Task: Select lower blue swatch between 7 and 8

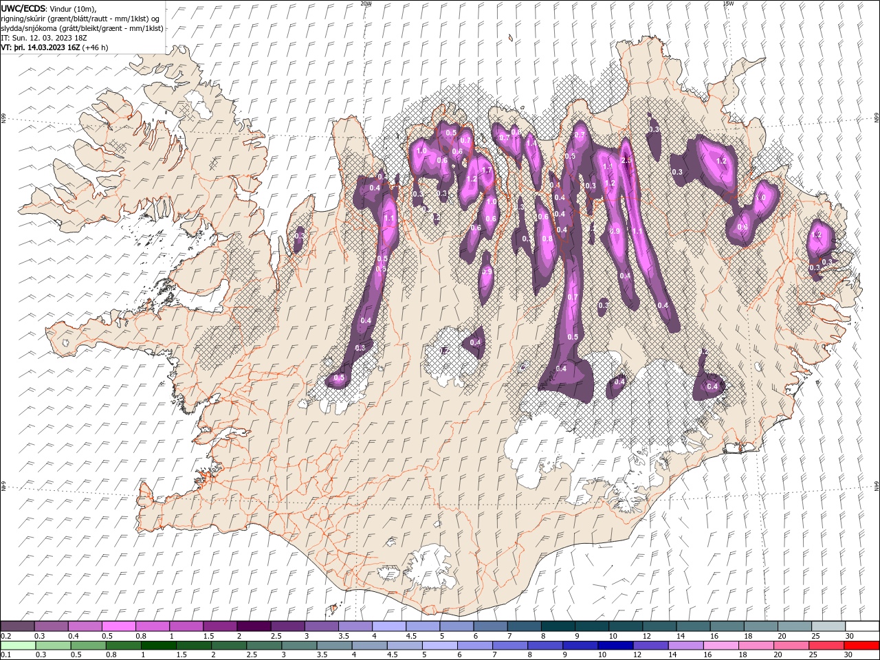Action: (x=509, y=646)
